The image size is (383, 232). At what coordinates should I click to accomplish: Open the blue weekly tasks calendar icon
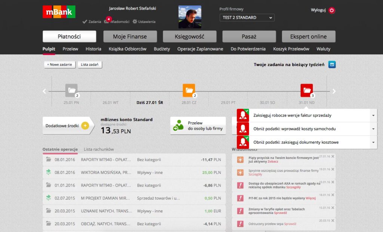pyautogui.click(x=332, y=64)
